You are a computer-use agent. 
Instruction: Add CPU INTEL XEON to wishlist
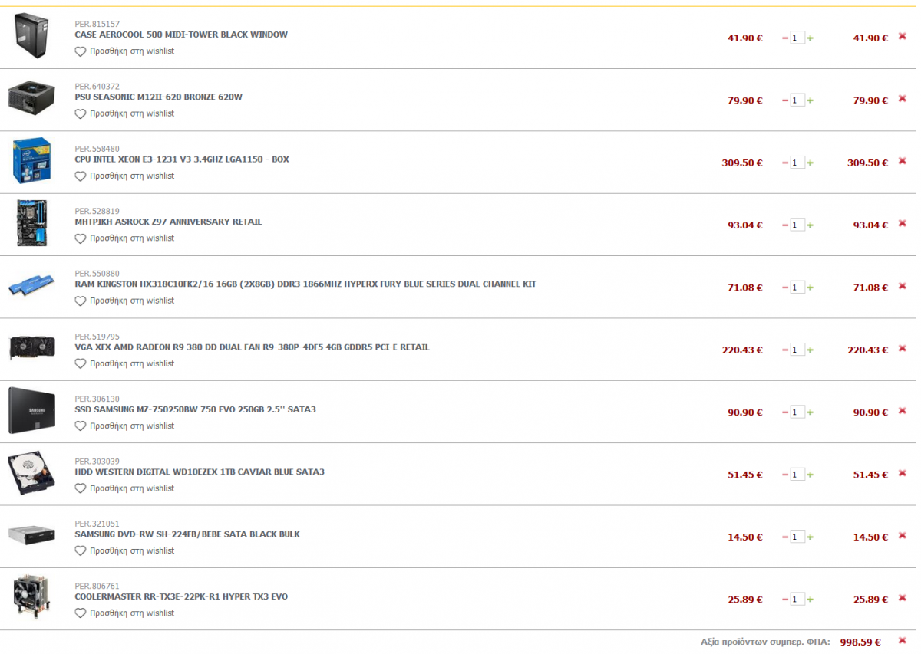[x=124, y=176]
